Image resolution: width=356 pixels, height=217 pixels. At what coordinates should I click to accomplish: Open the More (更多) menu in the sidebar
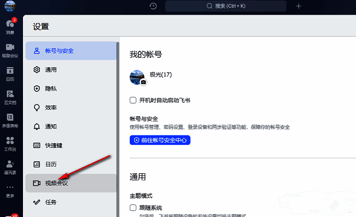coord(10,191)
